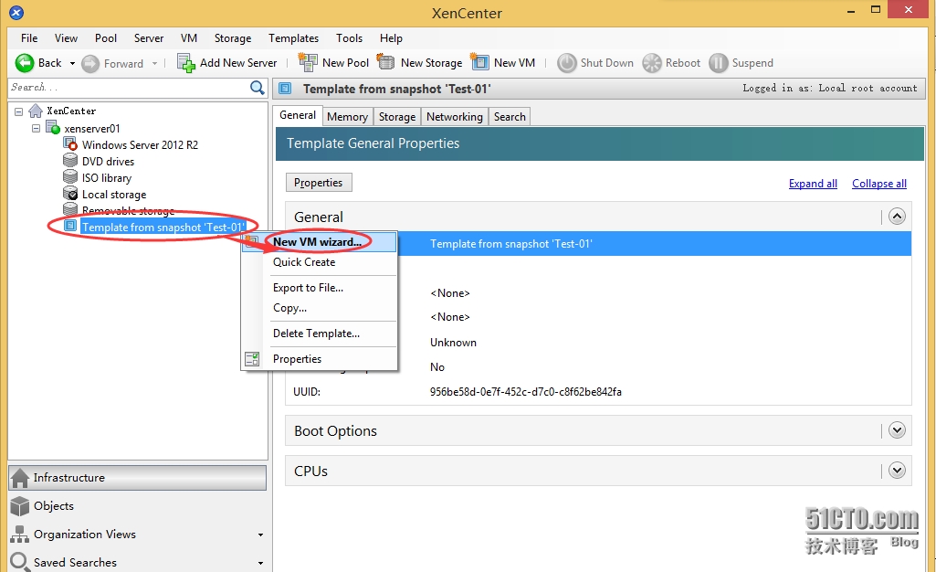Click the Expand all link
The height and width of the screenshot is (572, 936).
click(x=813, y=184)
